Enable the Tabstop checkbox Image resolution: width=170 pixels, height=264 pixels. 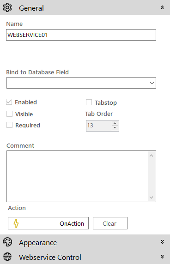coord(89,102)
